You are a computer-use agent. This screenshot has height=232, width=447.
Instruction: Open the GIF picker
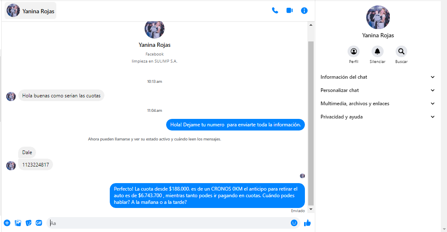[x=39, y=223]
